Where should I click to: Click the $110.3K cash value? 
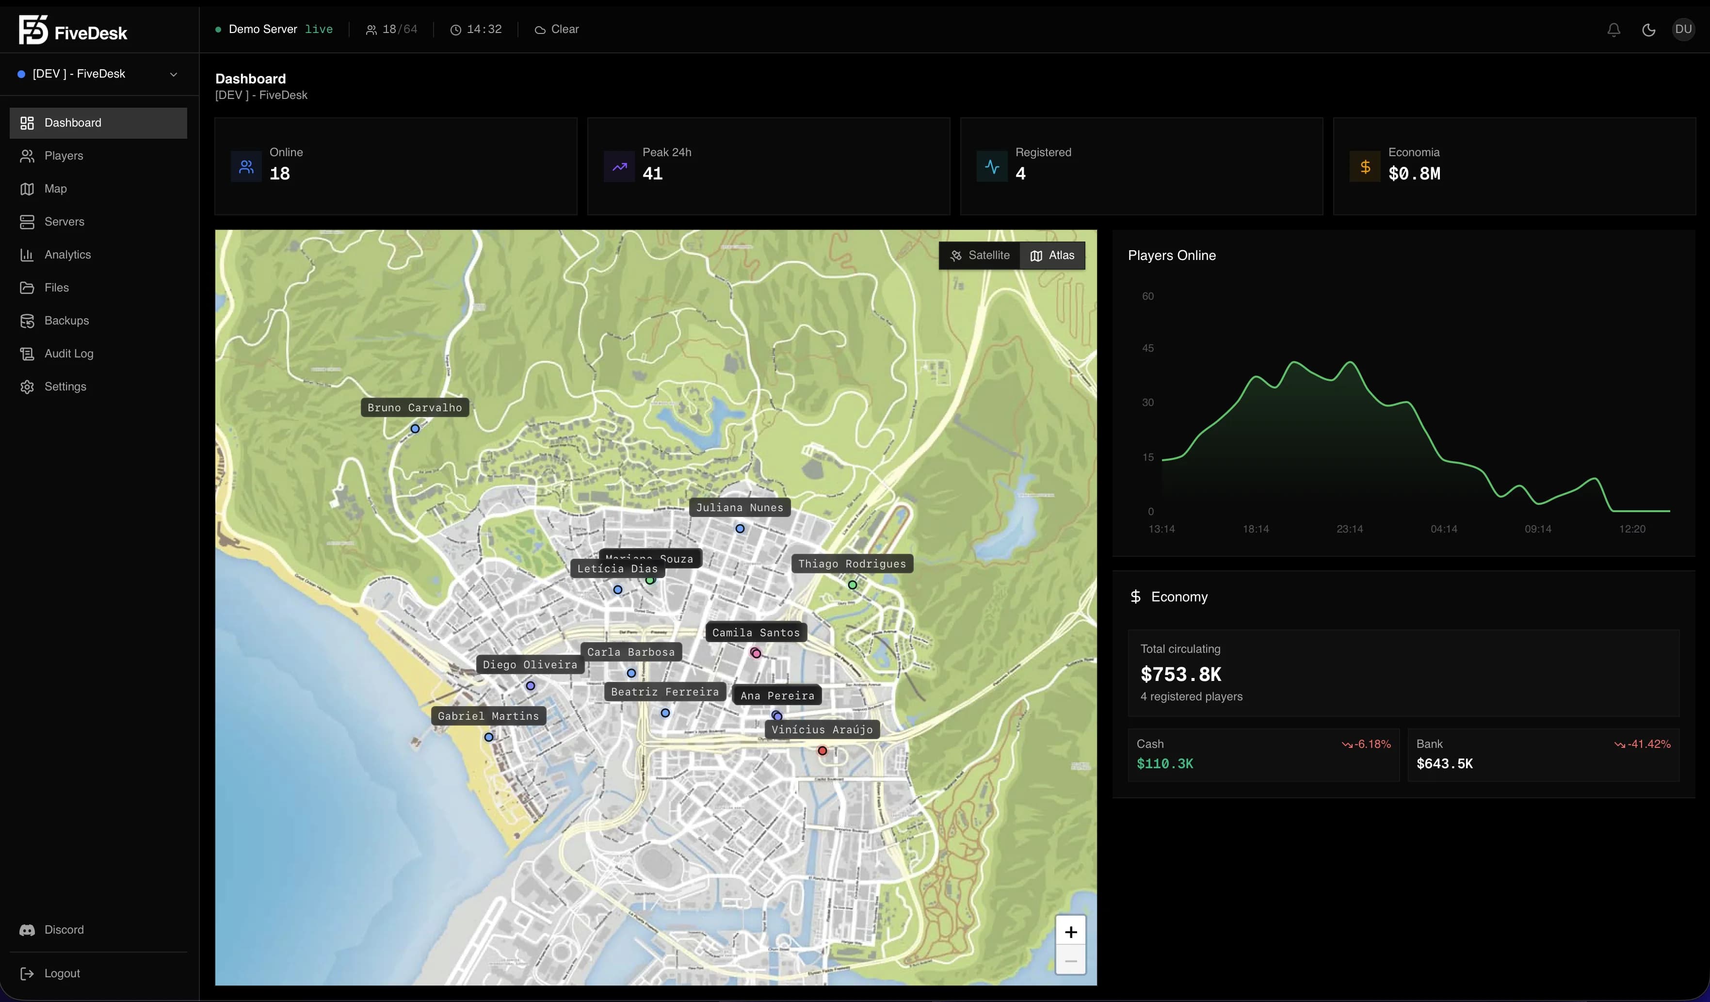(1164, 764)
